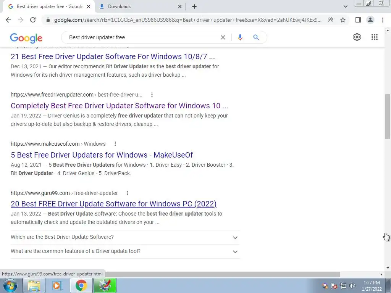This screenshot has height=293, width=391.
Task: Open 'Completely Best Free Driver Updater' result
Action: point(119,106)
